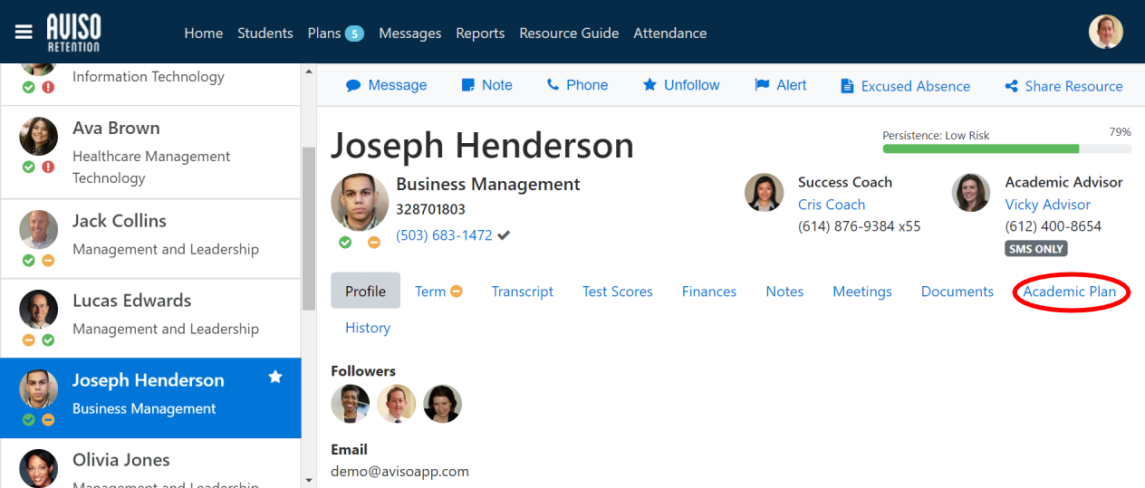This screenshot has width=1145, height=488.
Task: Unfollow Joseph Henderson
Action: point(681,85)
